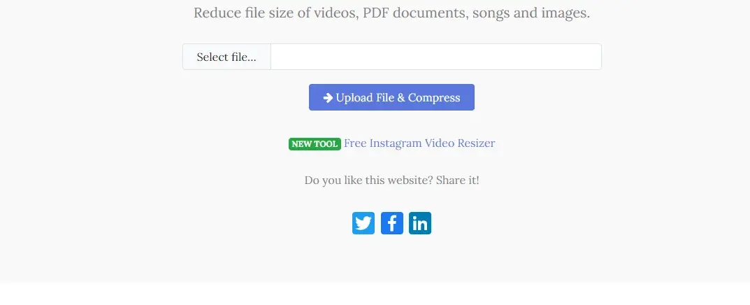Click the word 'Compress' on the blue button

click(x=434, y=98)
